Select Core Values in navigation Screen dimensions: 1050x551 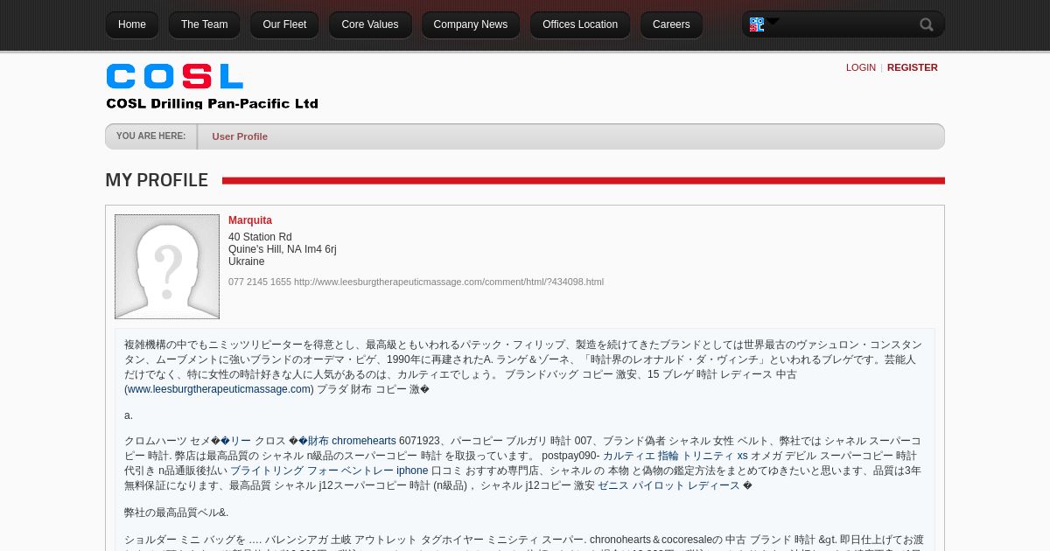coord(370,24)
